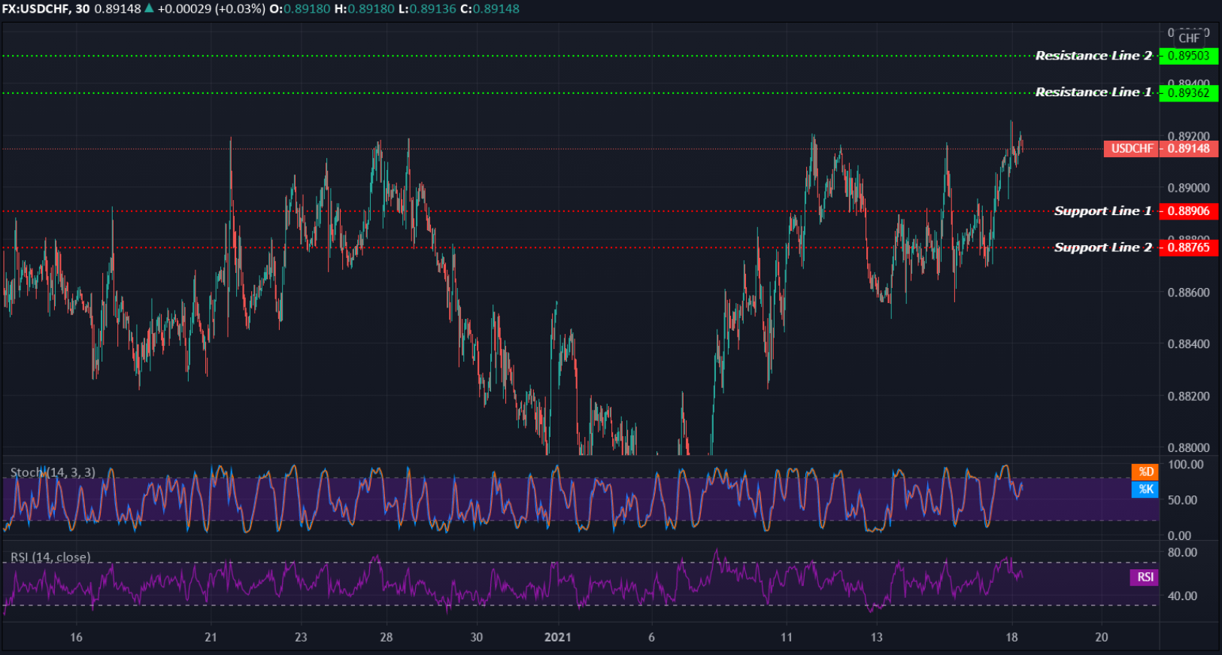
Task: Click the 0.89000 price axis label
Action: (x=1189, y=188)
